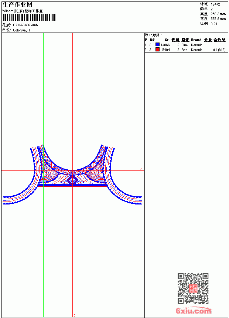Image resolution: width=229 pixels, height=318 pixels.
Task: Select the St. column header
Action: (167, 40)
